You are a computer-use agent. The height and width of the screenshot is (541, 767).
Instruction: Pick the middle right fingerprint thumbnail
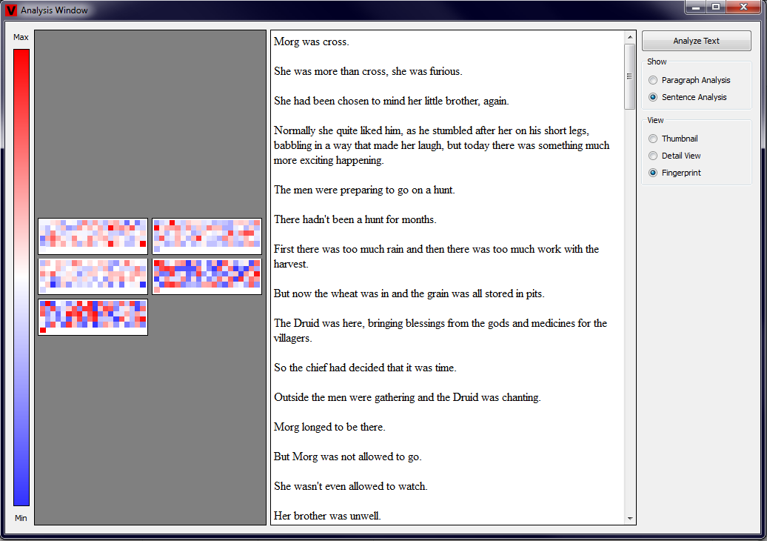(x=207, y=276)
